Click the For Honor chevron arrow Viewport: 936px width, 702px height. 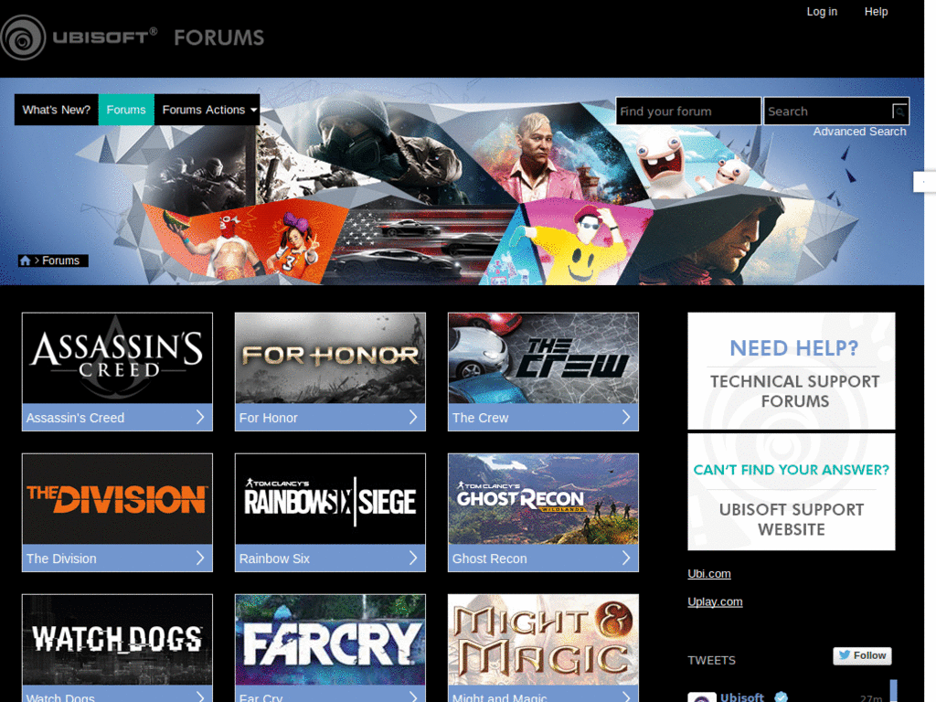tap(413, 417)
